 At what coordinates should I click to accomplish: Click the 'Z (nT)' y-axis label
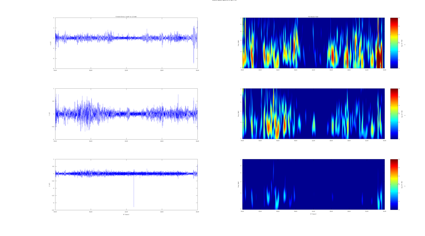[49, 184]
